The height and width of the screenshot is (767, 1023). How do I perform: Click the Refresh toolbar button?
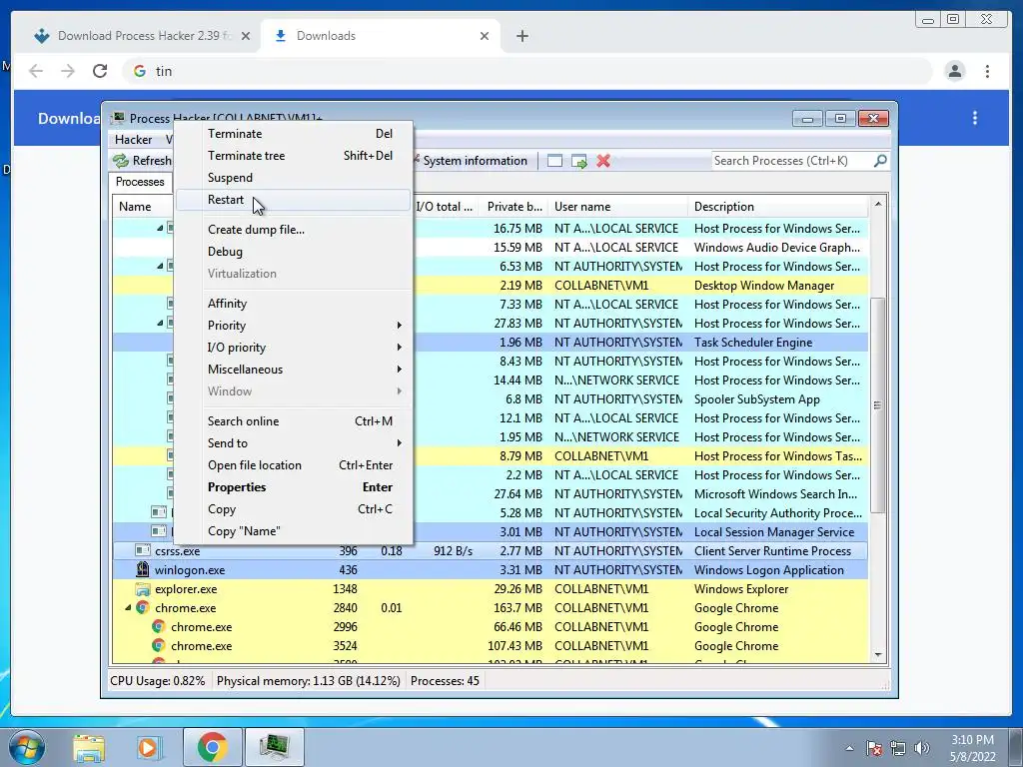tap(142, 161)
